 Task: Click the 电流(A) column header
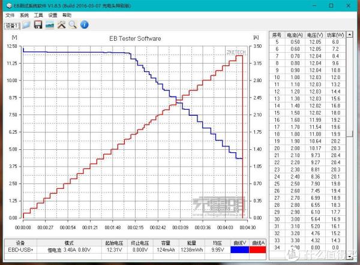[295, 35]
